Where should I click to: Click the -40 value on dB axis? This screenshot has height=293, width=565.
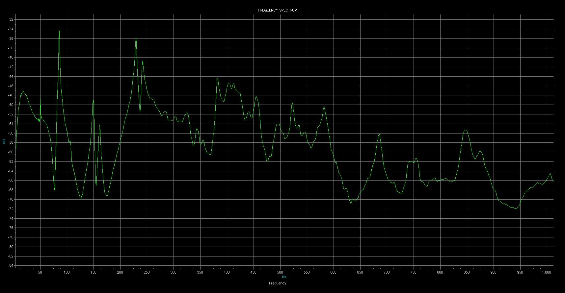[x=11, y=58]
